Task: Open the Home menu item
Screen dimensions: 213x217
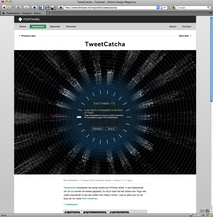Action: click(23, 27)
